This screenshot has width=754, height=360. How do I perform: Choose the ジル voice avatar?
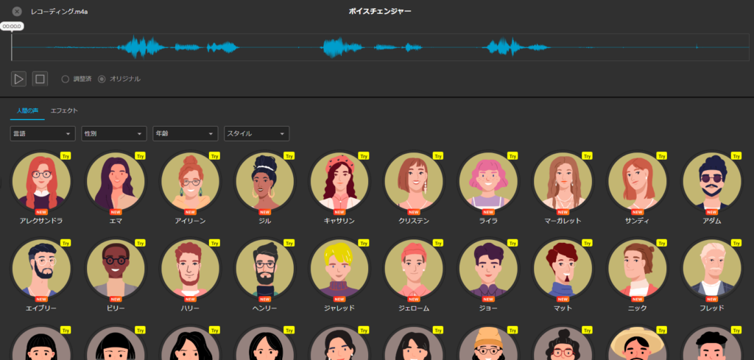pyautogui.click(x=264, y=182)
